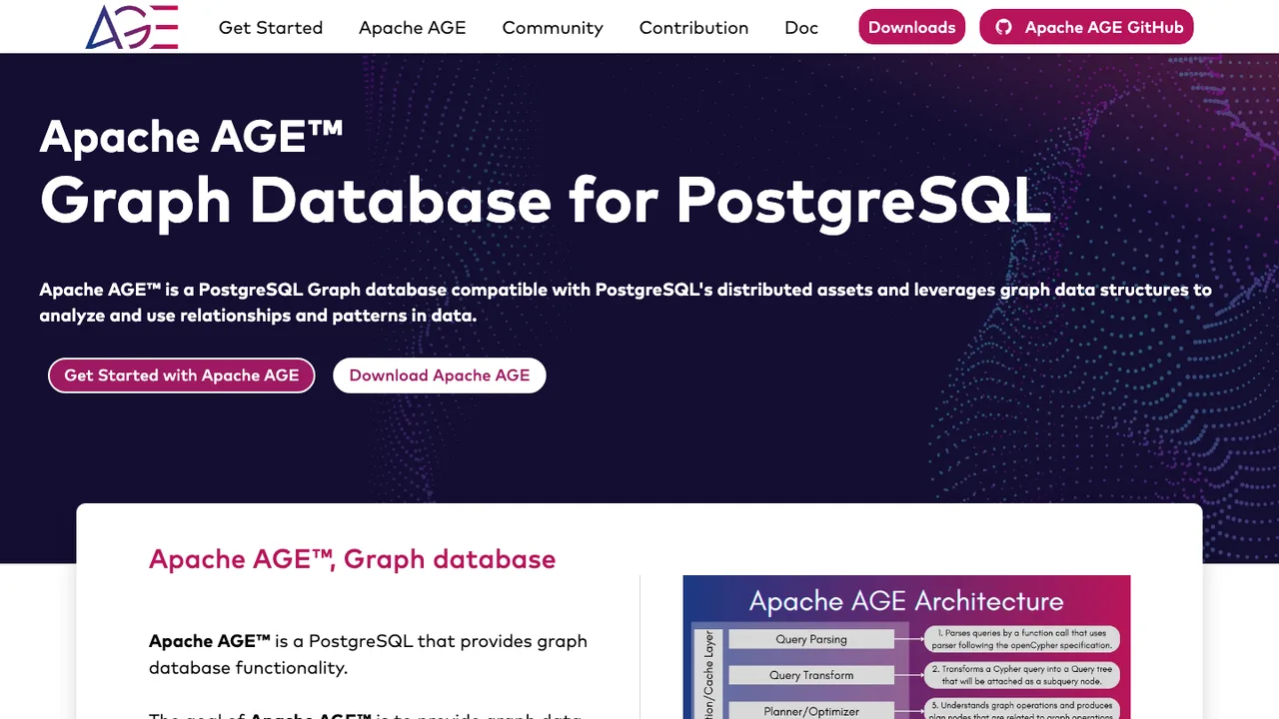
Task: Click Download Apache AGE button
Action: pyautogui.click(x=440, y=375)
